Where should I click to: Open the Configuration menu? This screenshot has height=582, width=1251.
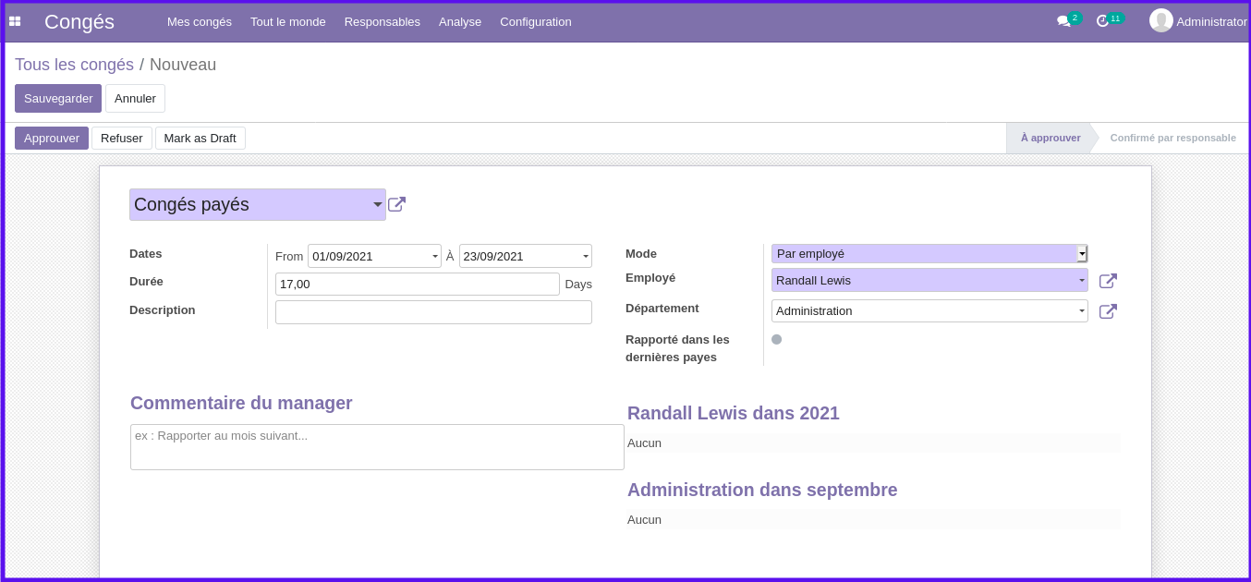pyautogui.click(x=536, y=21)
